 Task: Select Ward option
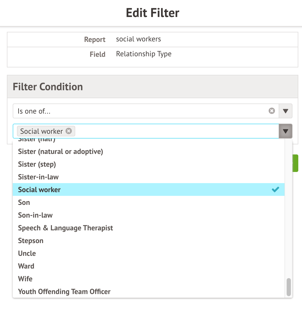pyautogui.click(x=26, y=266)
